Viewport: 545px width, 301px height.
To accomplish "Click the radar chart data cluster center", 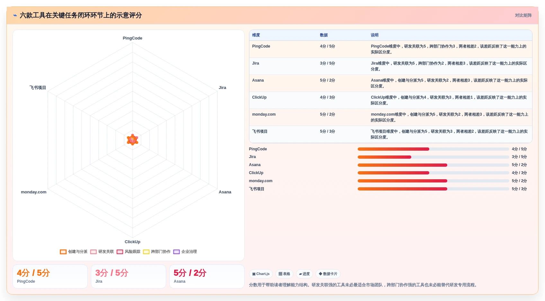I will [132, 140].
